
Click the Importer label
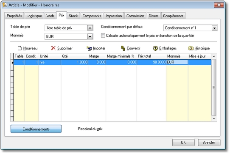(x=99, y=48)
